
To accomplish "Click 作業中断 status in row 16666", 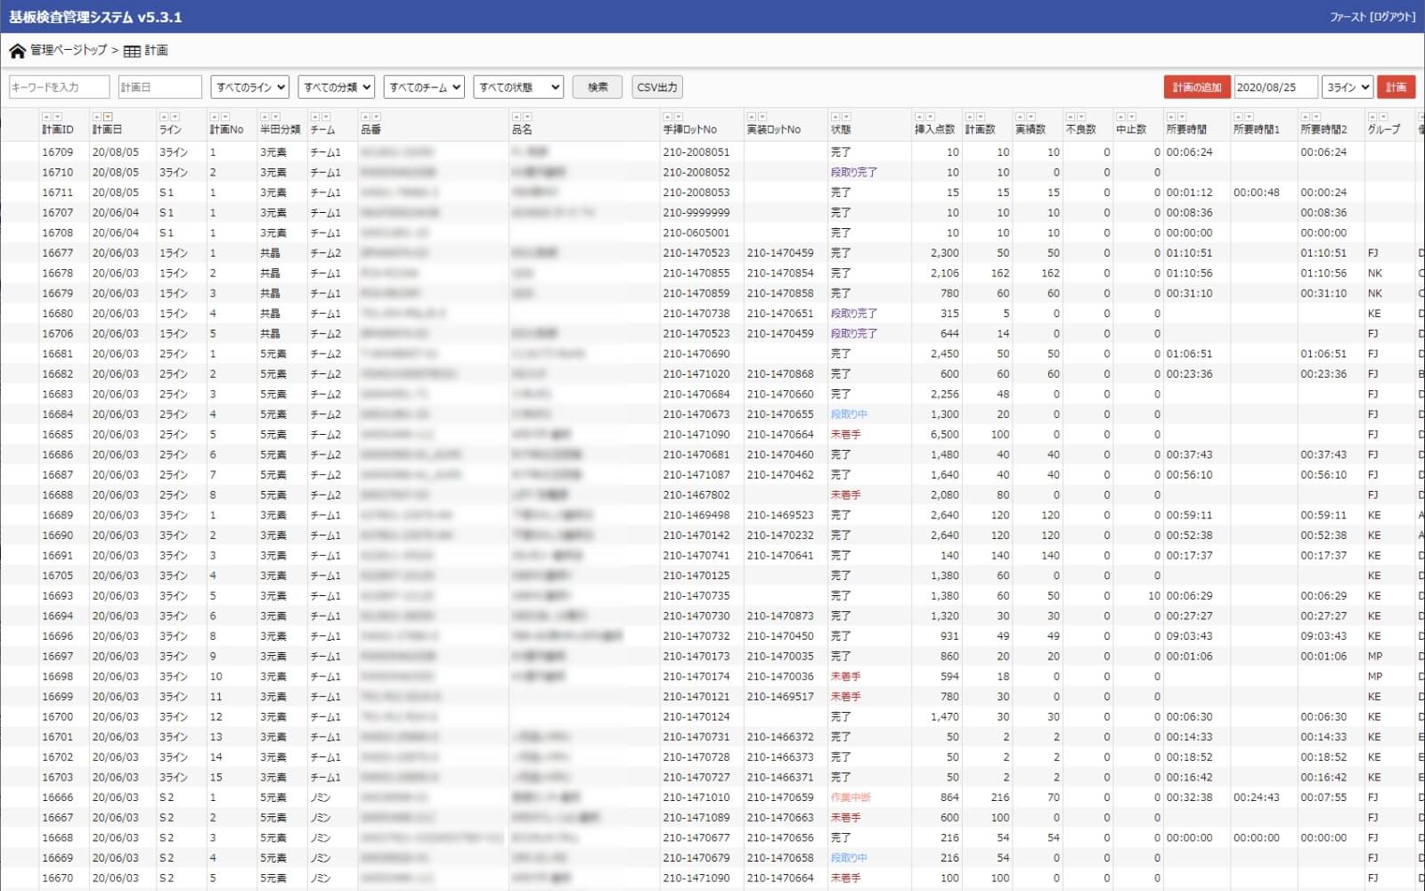I will point(851,797).
